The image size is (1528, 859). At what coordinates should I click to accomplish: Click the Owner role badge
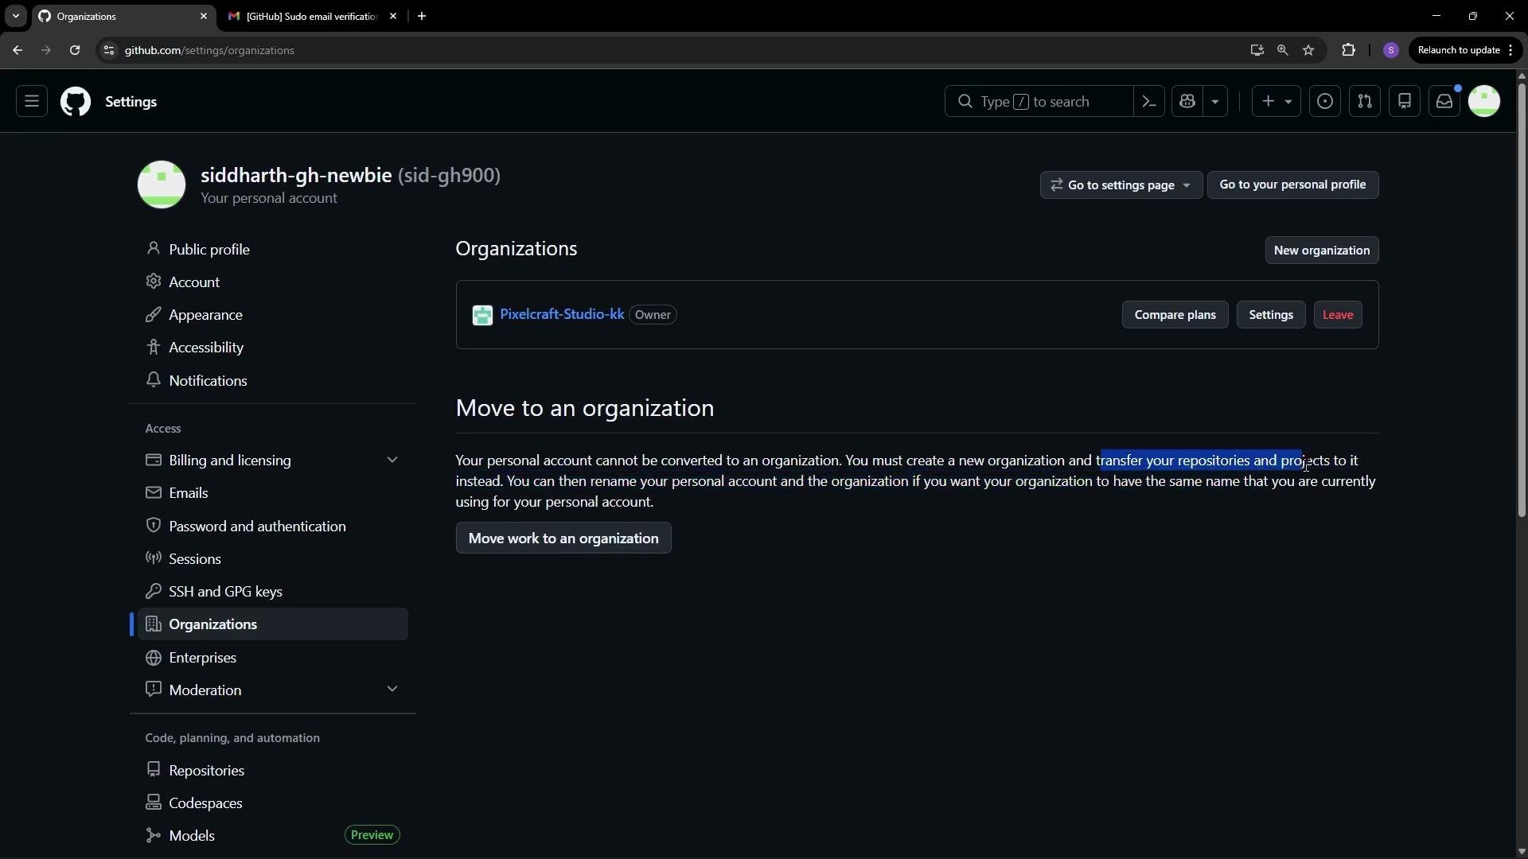pos(653,315)
